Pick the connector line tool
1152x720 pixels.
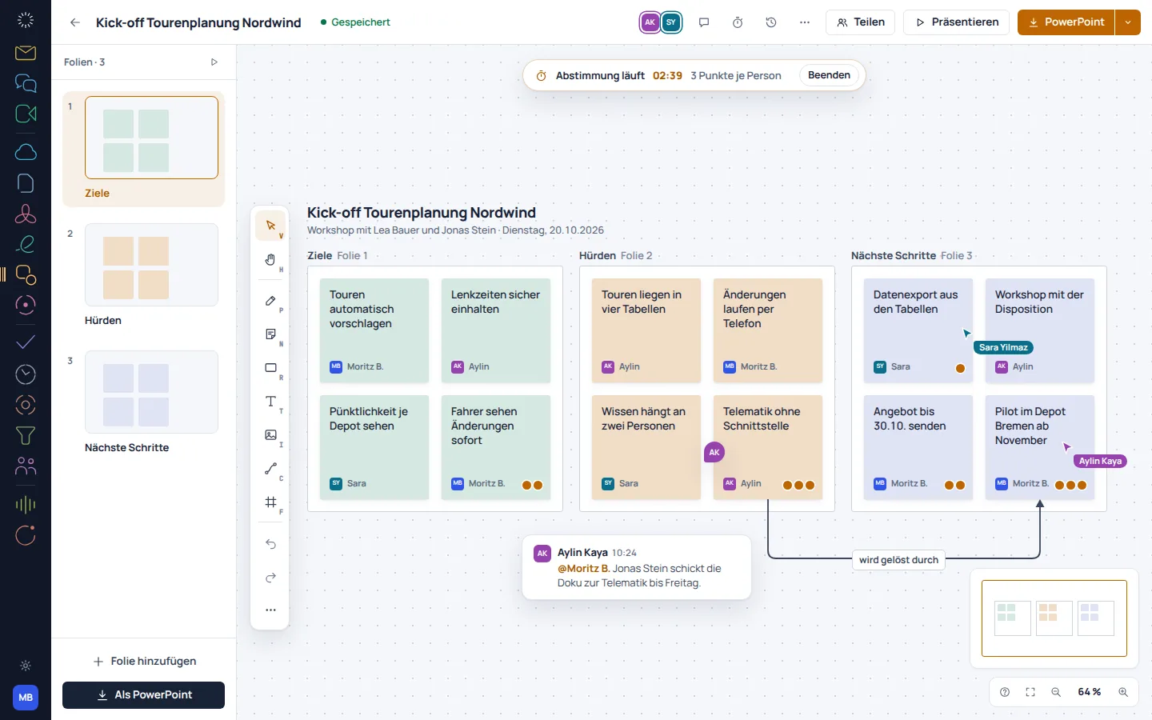pyautogui.click(x=270, y=469)
